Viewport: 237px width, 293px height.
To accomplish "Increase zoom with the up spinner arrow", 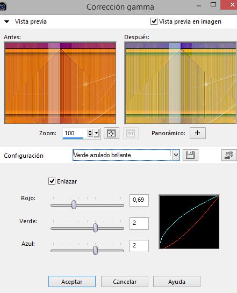I will (90, 131).
